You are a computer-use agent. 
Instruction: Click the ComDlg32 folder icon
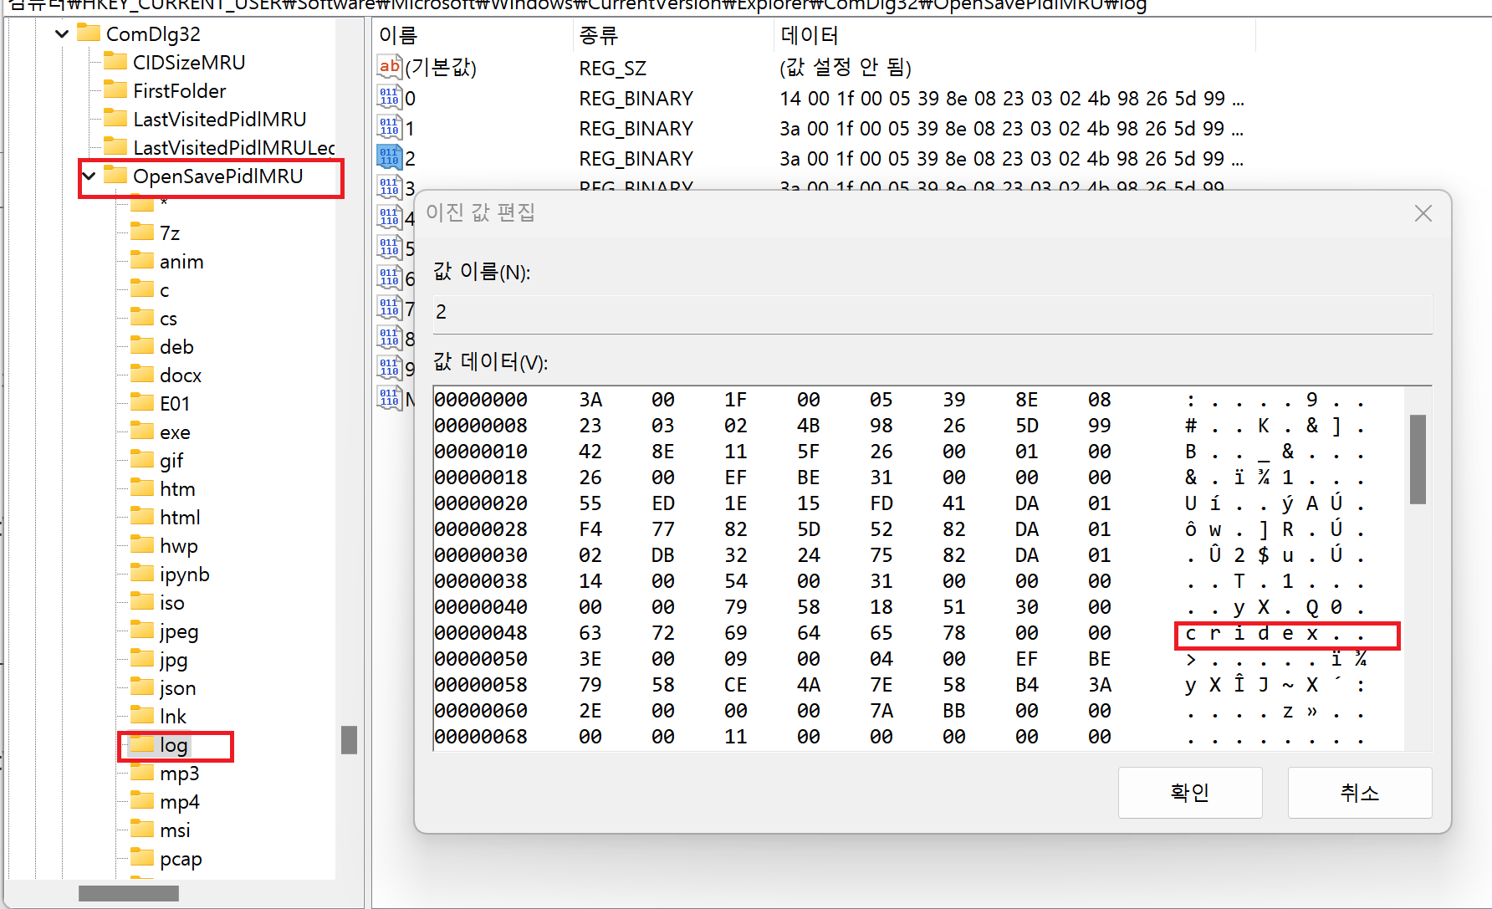(x=89, y=33)
